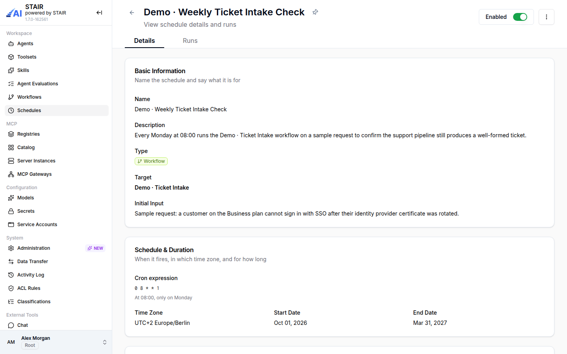Open Data Transfer page

pyautogui.click(x=57, y=262)
